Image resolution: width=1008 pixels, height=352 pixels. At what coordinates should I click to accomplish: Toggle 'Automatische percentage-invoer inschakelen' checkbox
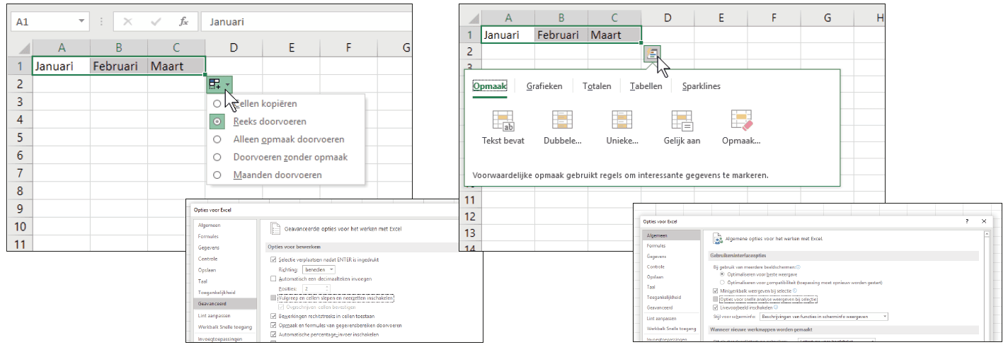click(273, 334)
